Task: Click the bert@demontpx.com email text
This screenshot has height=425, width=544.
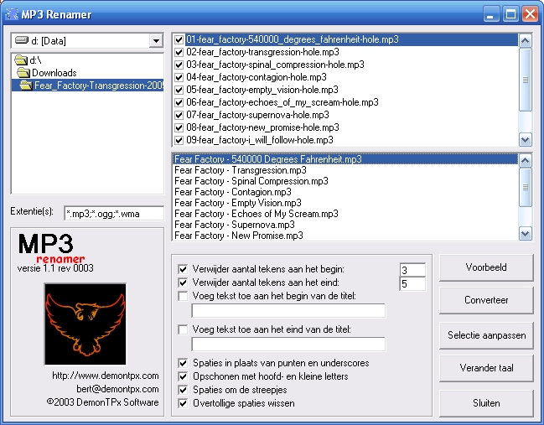Action: tap(117, 389)
